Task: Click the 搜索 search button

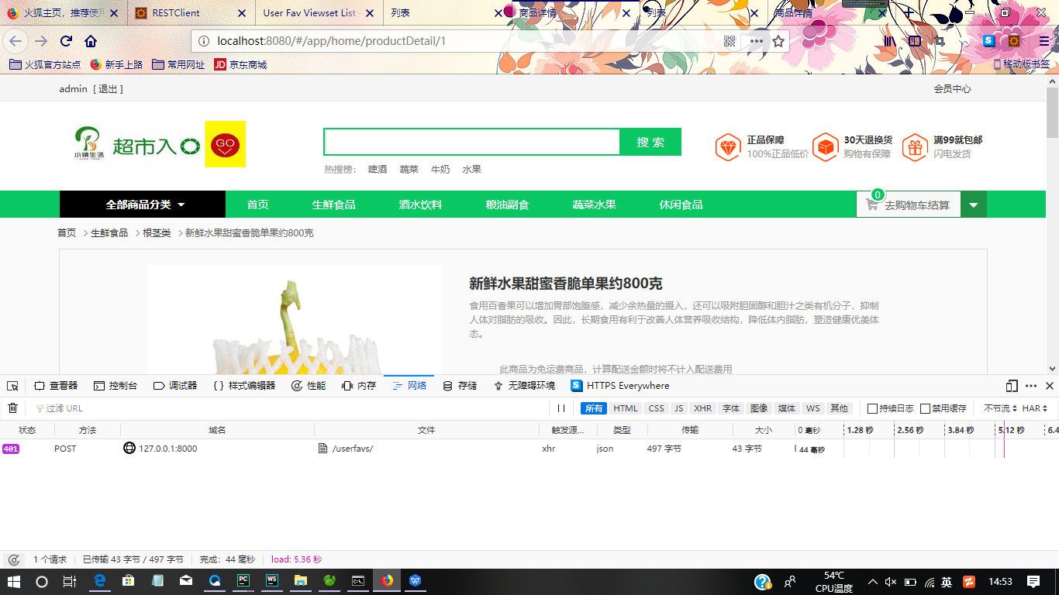Action: click(x=650, y=142)
